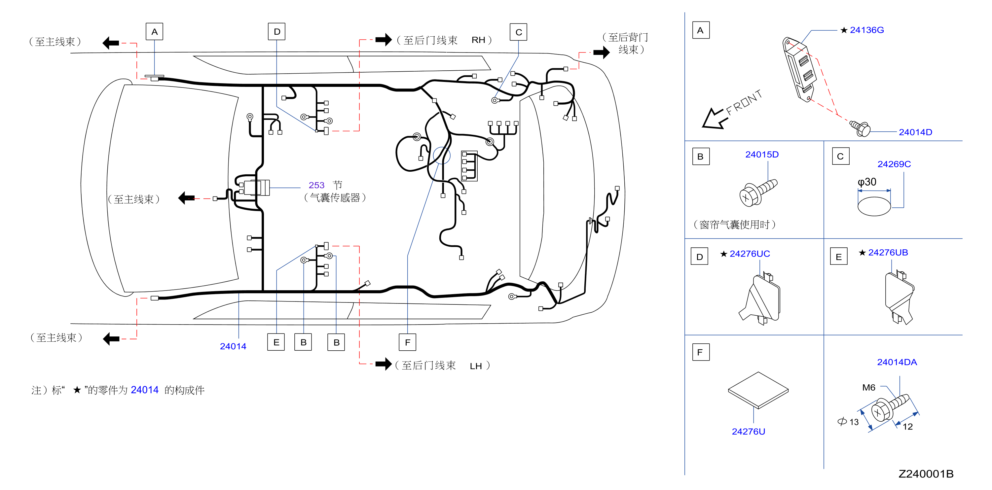The image size is (992, 490).
Task: Click part number 24014D
Action: [915, 132]
